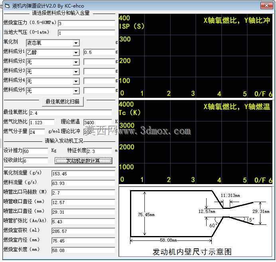276x262 pixels.
Task: Close the 液机内弹道设计 window
Action: click(x=266, y=6)
